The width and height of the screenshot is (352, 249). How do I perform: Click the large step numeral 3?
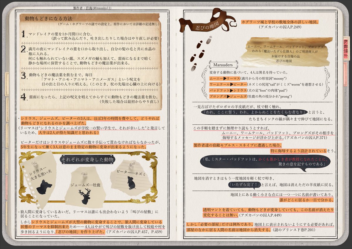(x=23, y=76)
